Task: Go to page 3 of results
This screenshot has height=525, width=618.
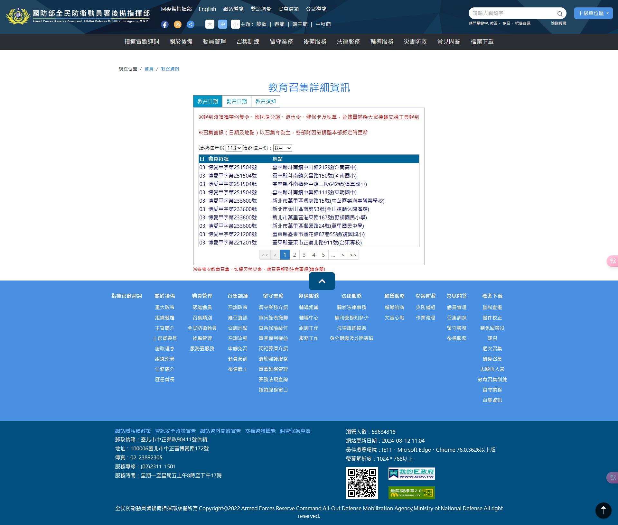Action: pyautogui.click(x=304, y=255)
